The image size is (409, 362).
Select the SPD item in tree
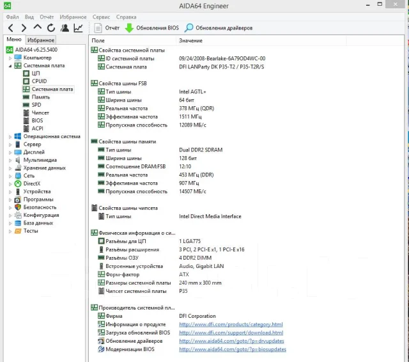[36, 105]
